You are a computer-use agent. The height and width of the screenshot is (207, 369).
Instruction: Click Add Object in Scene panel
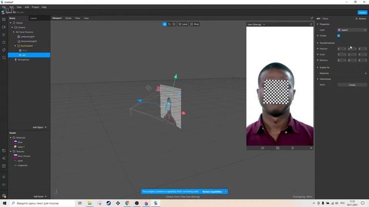point(39,127)
